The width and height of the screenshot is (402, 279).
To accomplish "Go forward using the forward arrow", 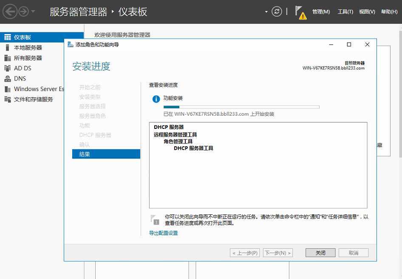I will 24,11.
